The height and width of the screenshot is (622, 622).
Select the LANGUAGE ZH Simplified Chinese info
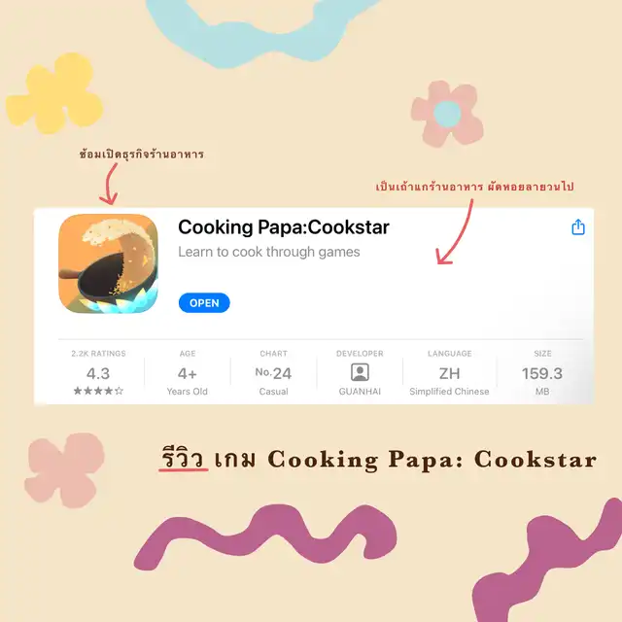click(449, 373)
